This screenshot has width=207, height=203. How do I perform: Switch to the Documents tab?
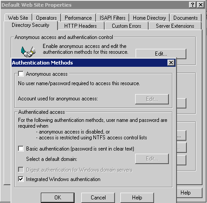click(185, 18)
